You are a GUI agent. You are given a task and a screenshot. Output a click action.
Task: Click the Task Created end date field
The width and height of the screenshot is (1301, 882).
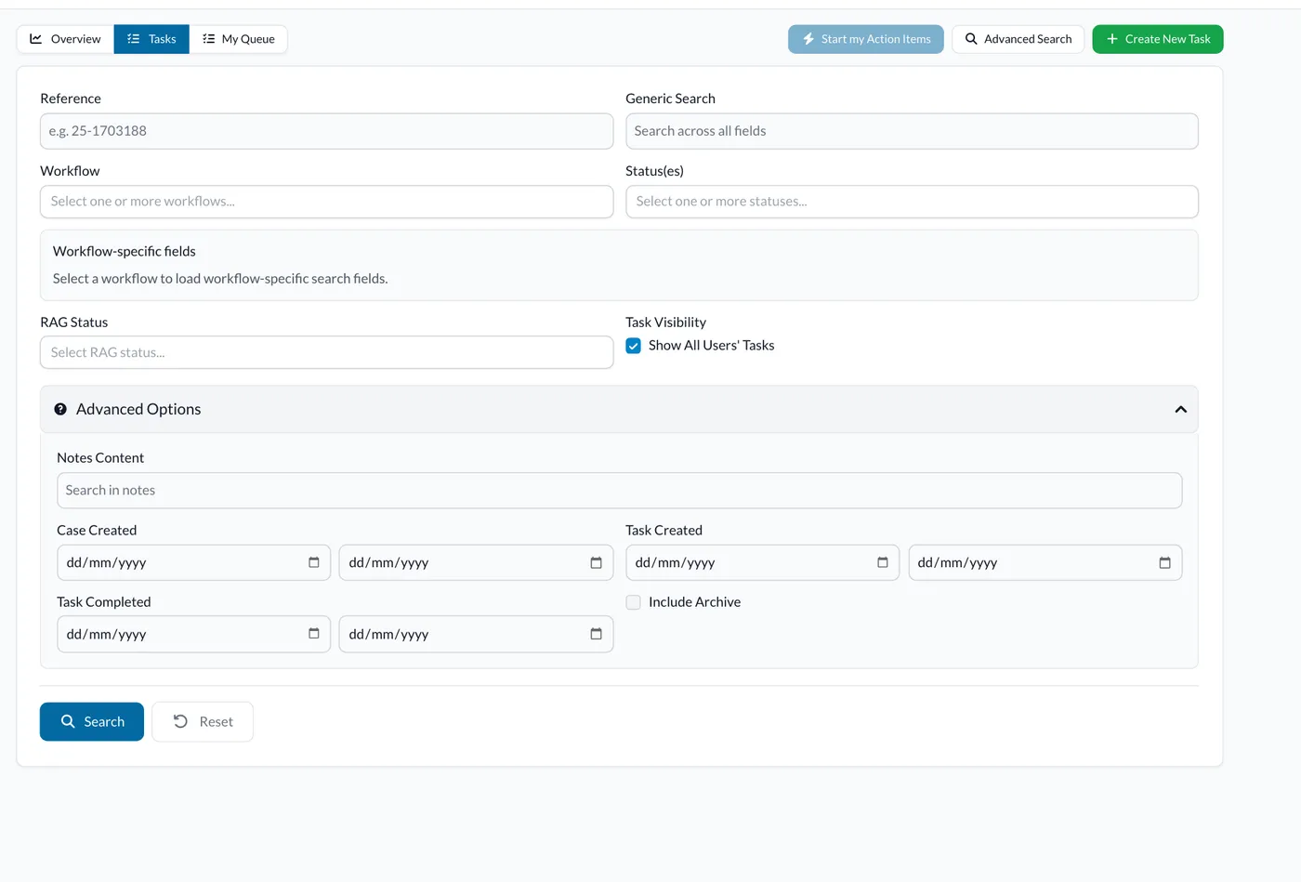coord(1045,562)
